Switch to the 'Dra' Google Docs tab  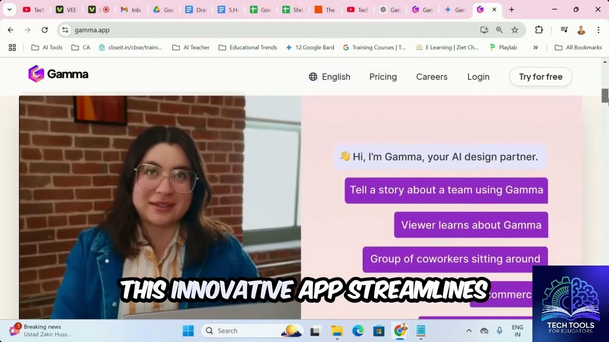pos(196,9)
